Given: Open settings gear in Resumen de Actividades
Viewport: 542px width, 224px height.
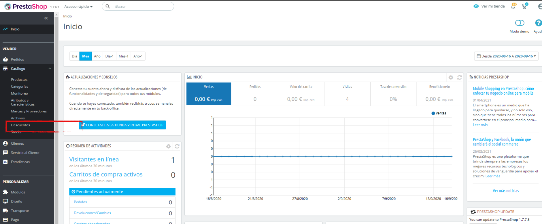Looking at the screenshot, I should coord(169,146).
